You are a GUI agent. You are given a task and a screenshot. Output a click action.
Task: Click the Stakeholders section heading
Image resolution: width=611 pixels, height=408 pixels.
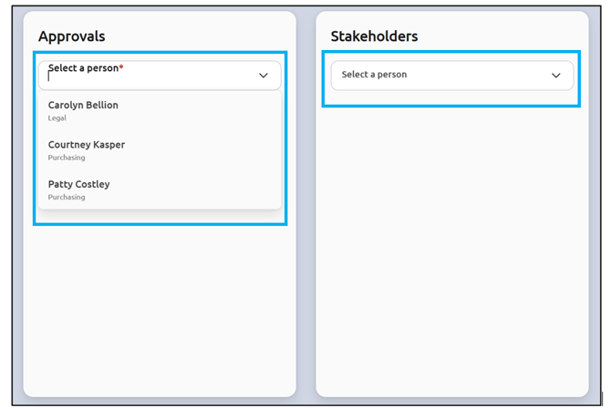click(x=374, y=36)
